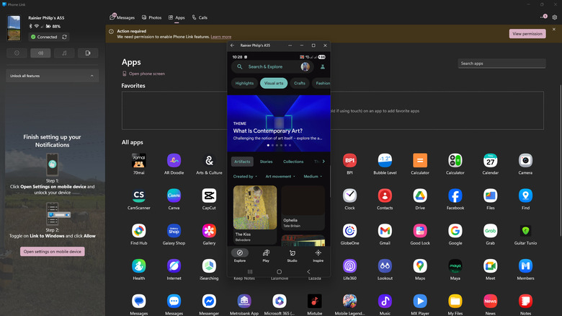
Task: Open Inspire tab in Arts app
Action: pos(318,255)
